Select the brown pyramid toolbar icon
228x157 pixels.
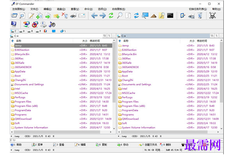pyautogui.click(x=153, y=16)
